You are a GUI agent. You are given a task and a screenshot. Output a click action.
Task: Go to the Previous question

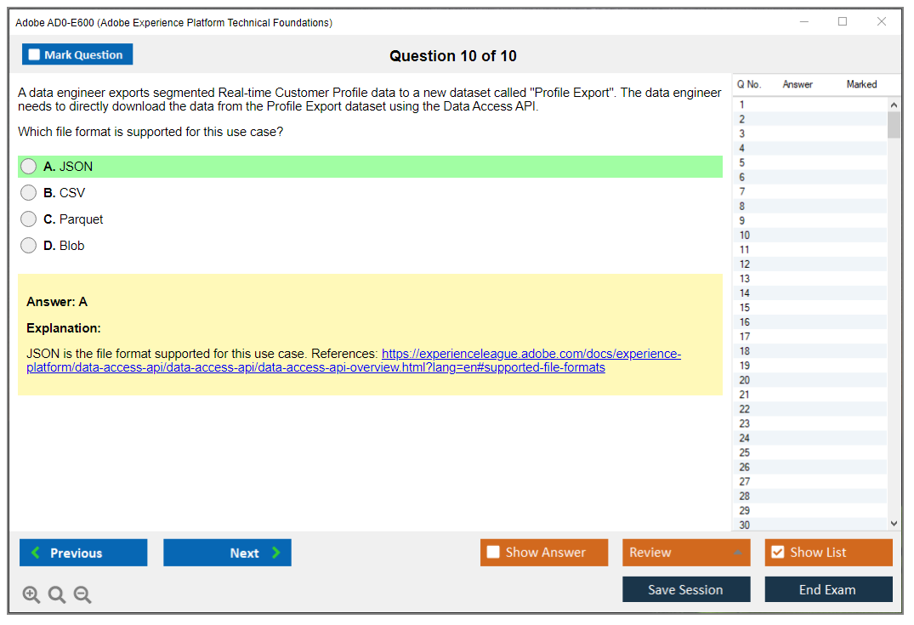click(x=83, y=553)
